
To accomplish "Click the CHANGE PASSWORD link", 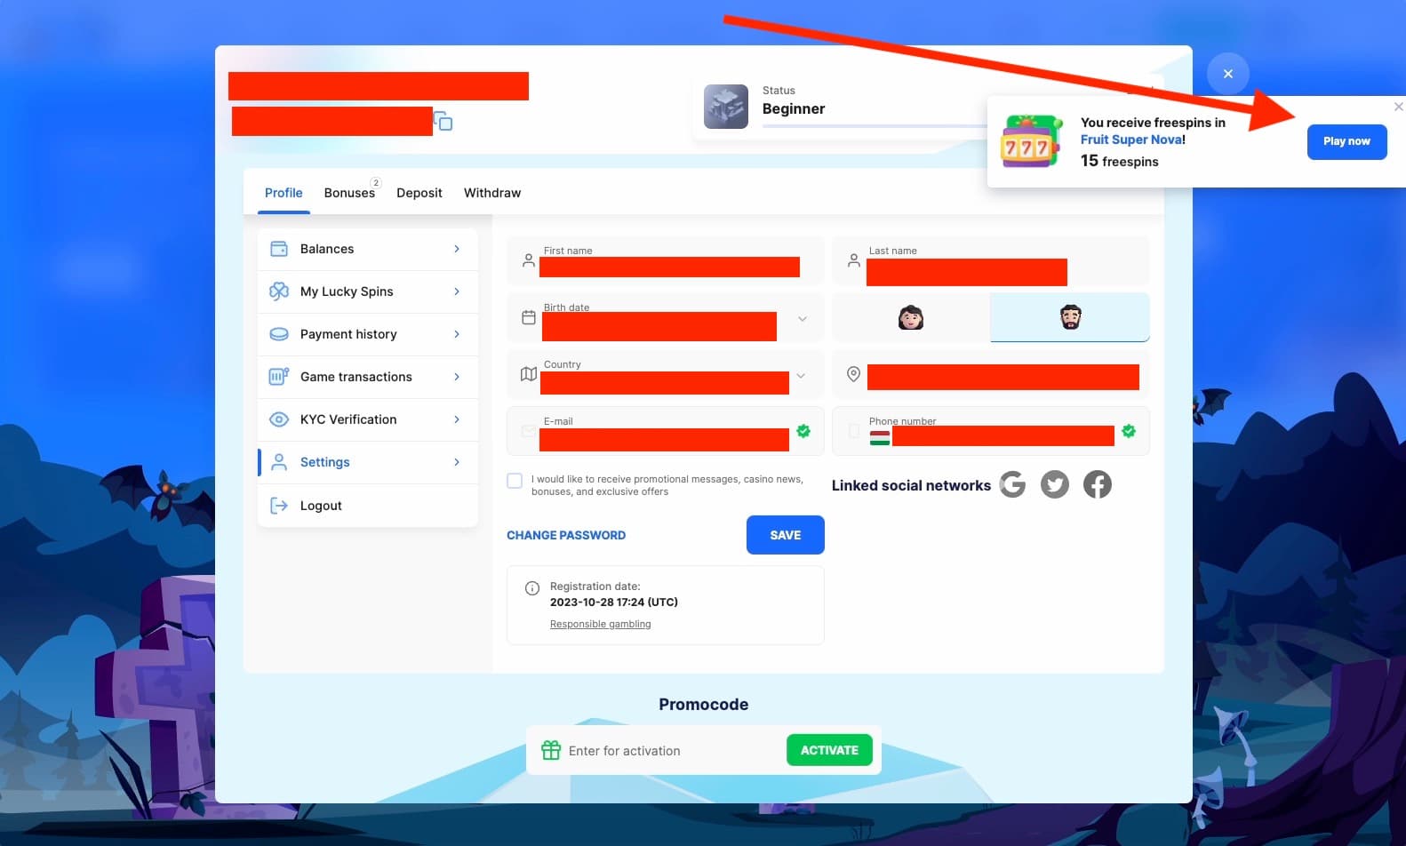I will pos(566,535).
